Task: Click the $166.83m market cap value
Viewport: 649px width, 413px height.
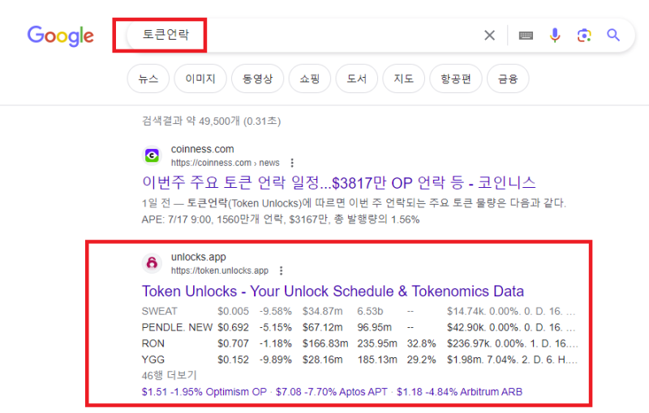Action: tap(325, 343)
